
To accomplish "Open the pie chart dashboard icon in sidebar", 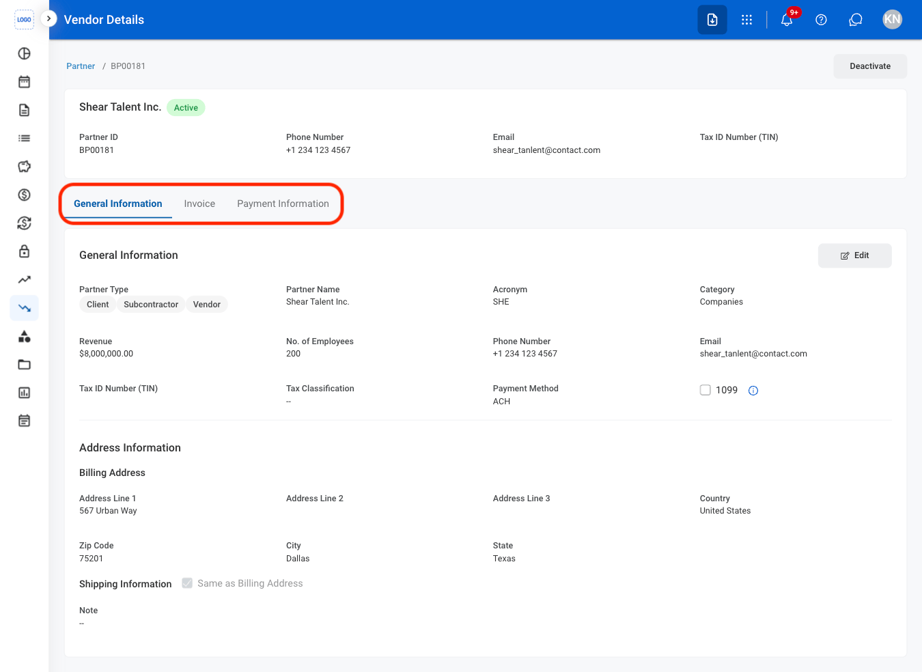I will (25, 53).
